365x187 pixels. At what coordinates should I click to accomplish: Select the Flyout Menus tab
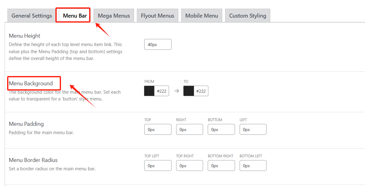(157, 15)
